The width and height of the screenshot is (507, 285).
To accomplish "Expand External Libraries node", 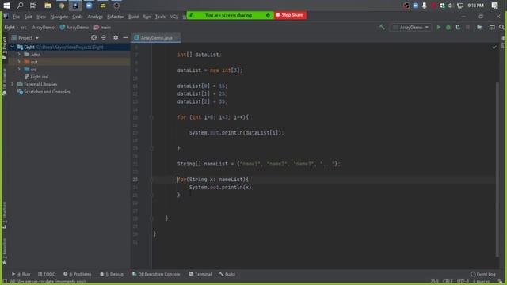I will click(x=13, y=84).
